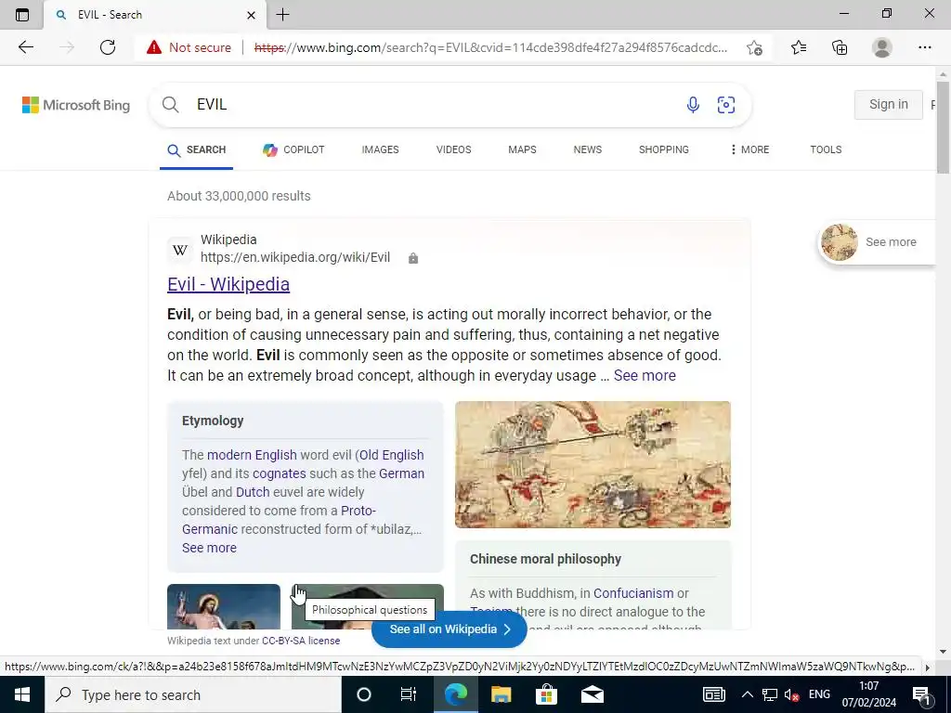Add this page to favorites star

(754, 47)
